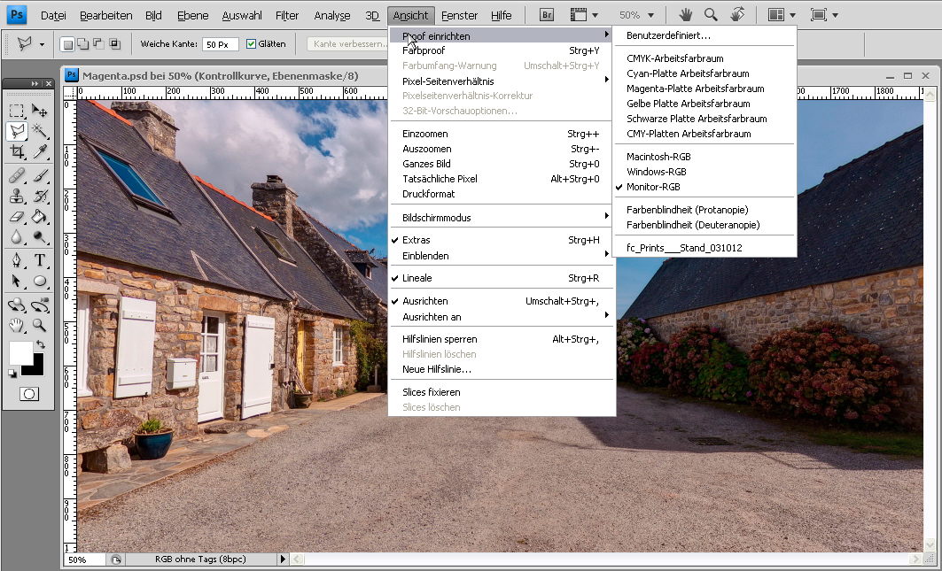This screenshot has height=571, width=942.
Task: Click the Weiche Kante input field
Action: click(x=219, y=44)
